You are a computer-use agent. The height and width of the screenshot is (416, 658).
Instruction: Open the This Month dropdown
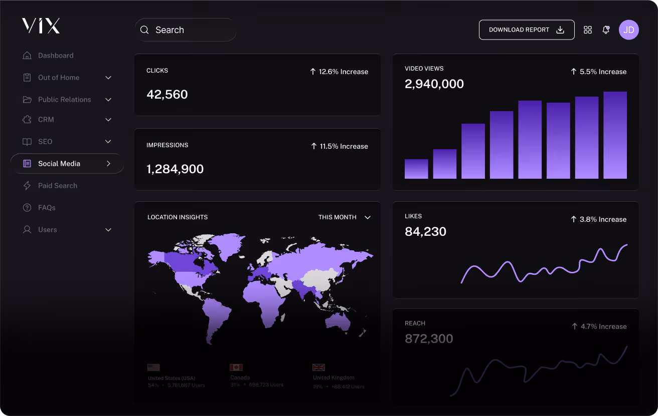[345, 217]
